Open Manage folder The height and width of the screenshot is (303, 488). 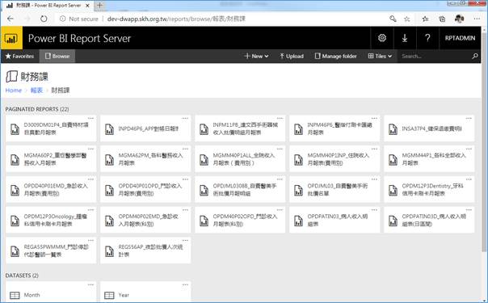335,57
